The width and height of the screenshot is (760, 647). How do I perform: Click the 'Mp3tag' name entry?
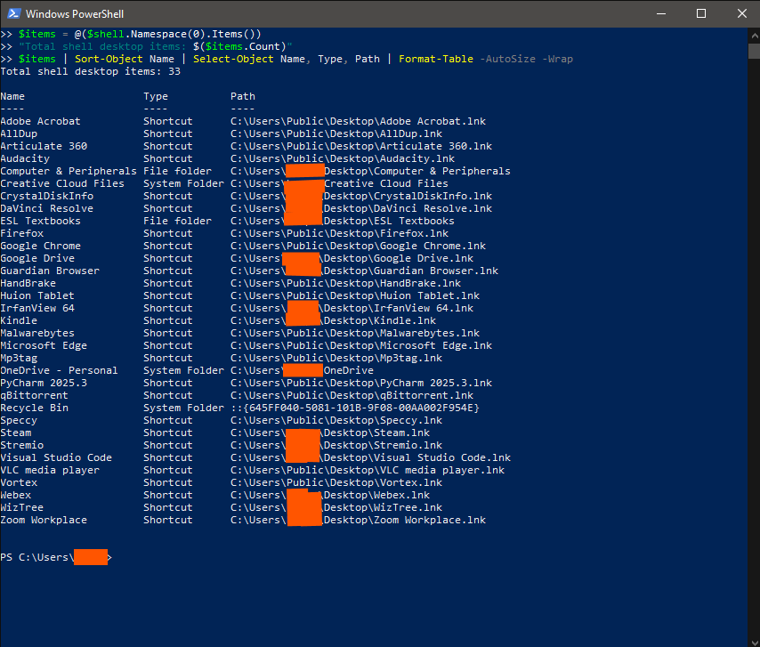[x=19, y=358]
